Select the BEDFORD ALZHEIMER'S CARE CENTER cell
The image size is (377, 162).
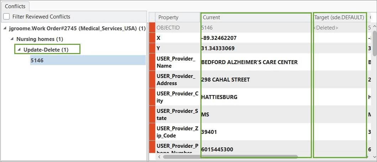tap(250, 62)
